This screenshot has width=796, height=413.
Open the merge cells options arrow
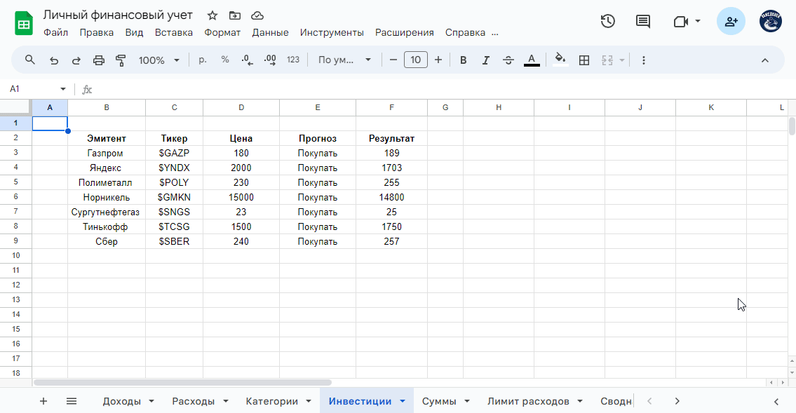click(x=622, y=60)
